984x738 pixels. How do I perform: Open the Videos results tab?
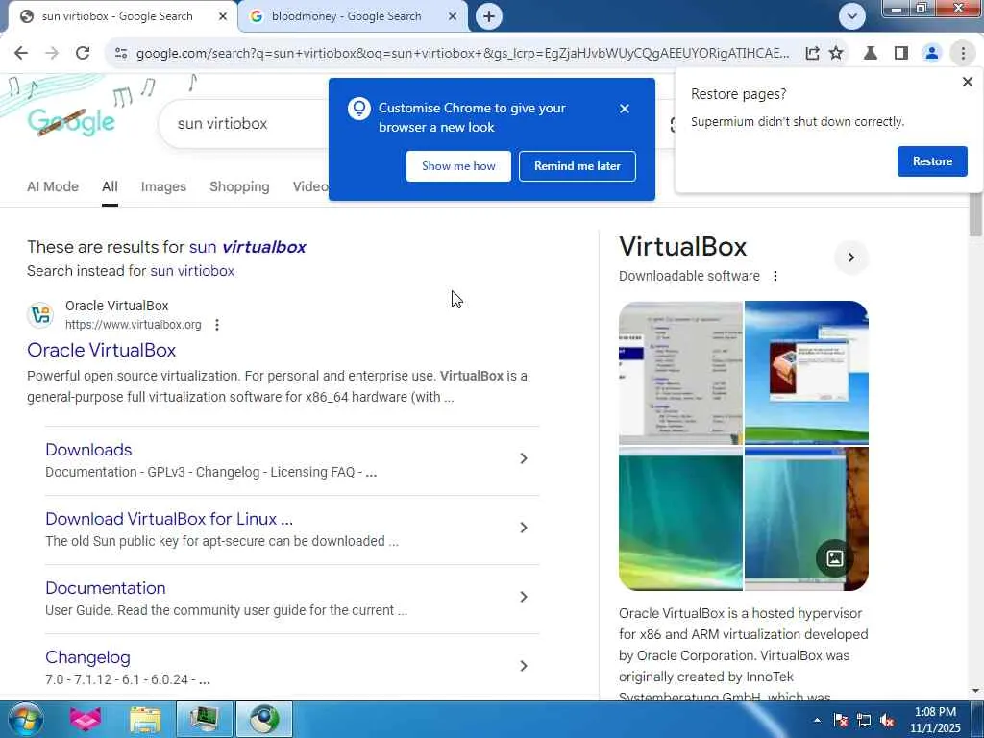(310, 186)
